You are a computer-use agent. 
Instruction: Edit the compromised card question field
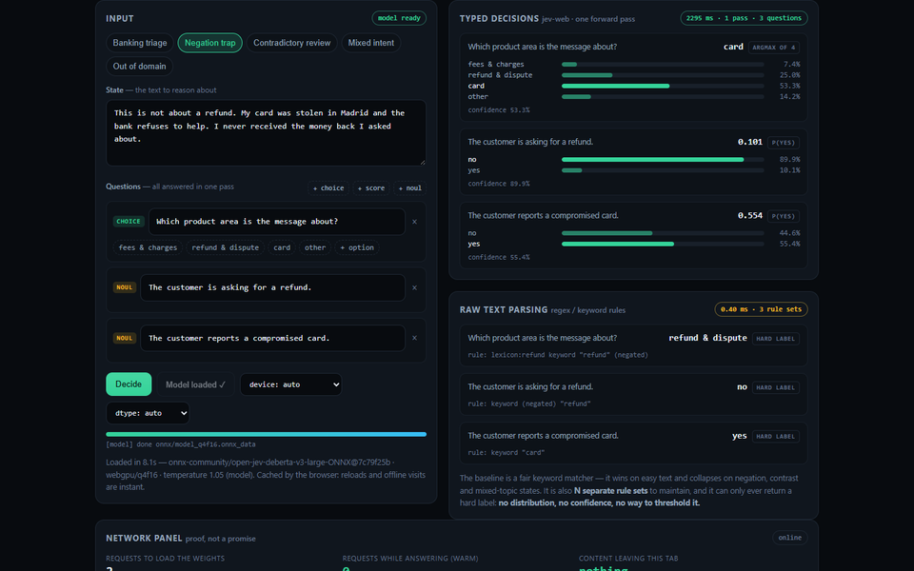coord(273,338)
